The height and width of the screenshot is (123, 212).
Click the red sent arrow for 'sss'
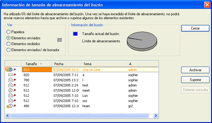click(x=15, y=100)
